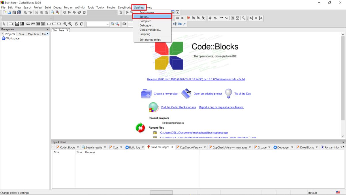The width and height of the screenshot is (346, 195).
Task: Close the Management panel
Action: click(47, 29)
